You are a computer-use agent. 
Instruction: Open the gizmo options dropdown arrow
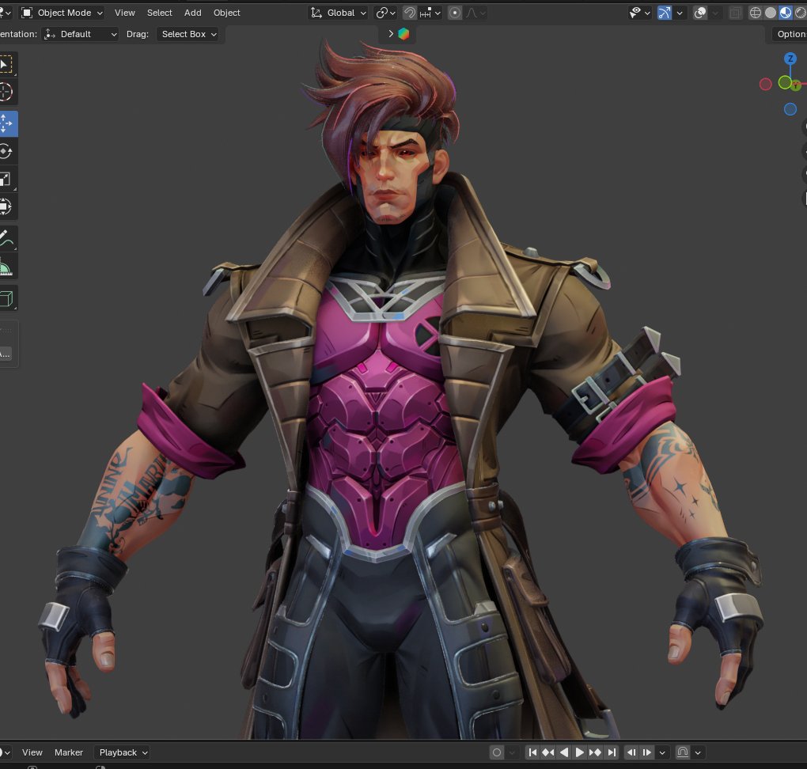coord(680,13)
